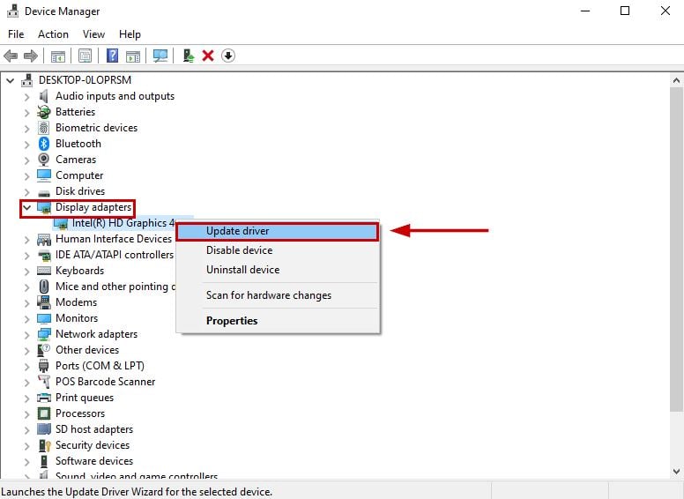Click the Scan for hardware changes monitor icon
Viewport: 684px width, 499px height.
[x=160, y=56]
